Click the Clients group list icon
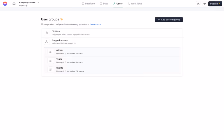Viewport: 224px width, 140px height. click(51, 69)
